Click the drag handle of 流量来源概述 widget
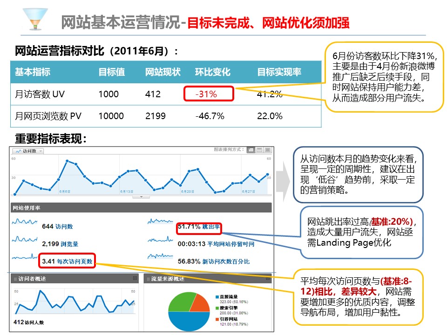The image size is (447, 335). point(148,279)
